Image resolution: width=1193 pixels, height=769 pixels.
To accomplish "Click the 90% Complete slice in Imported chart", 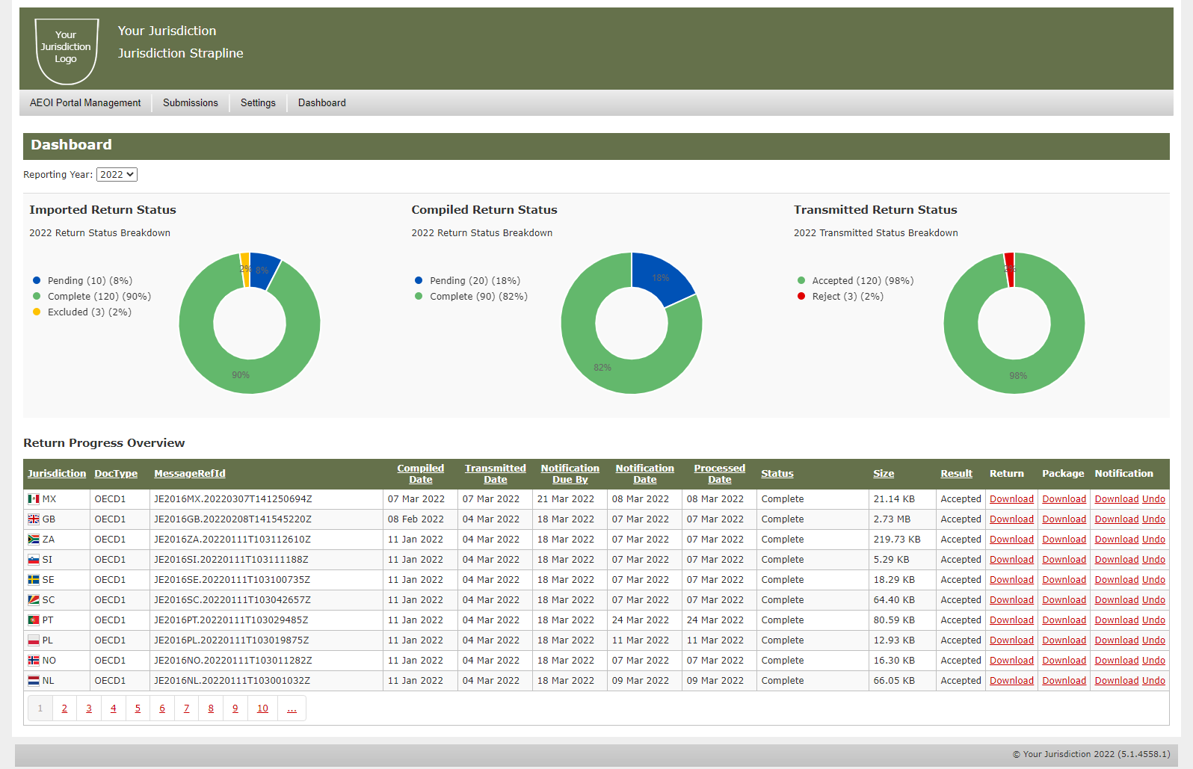I will click(241, 375).
